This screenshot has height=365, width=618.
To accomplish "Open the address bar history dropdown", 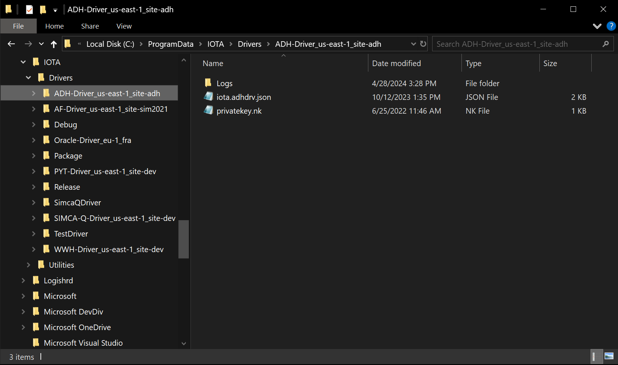I will [x=413, y=44].
